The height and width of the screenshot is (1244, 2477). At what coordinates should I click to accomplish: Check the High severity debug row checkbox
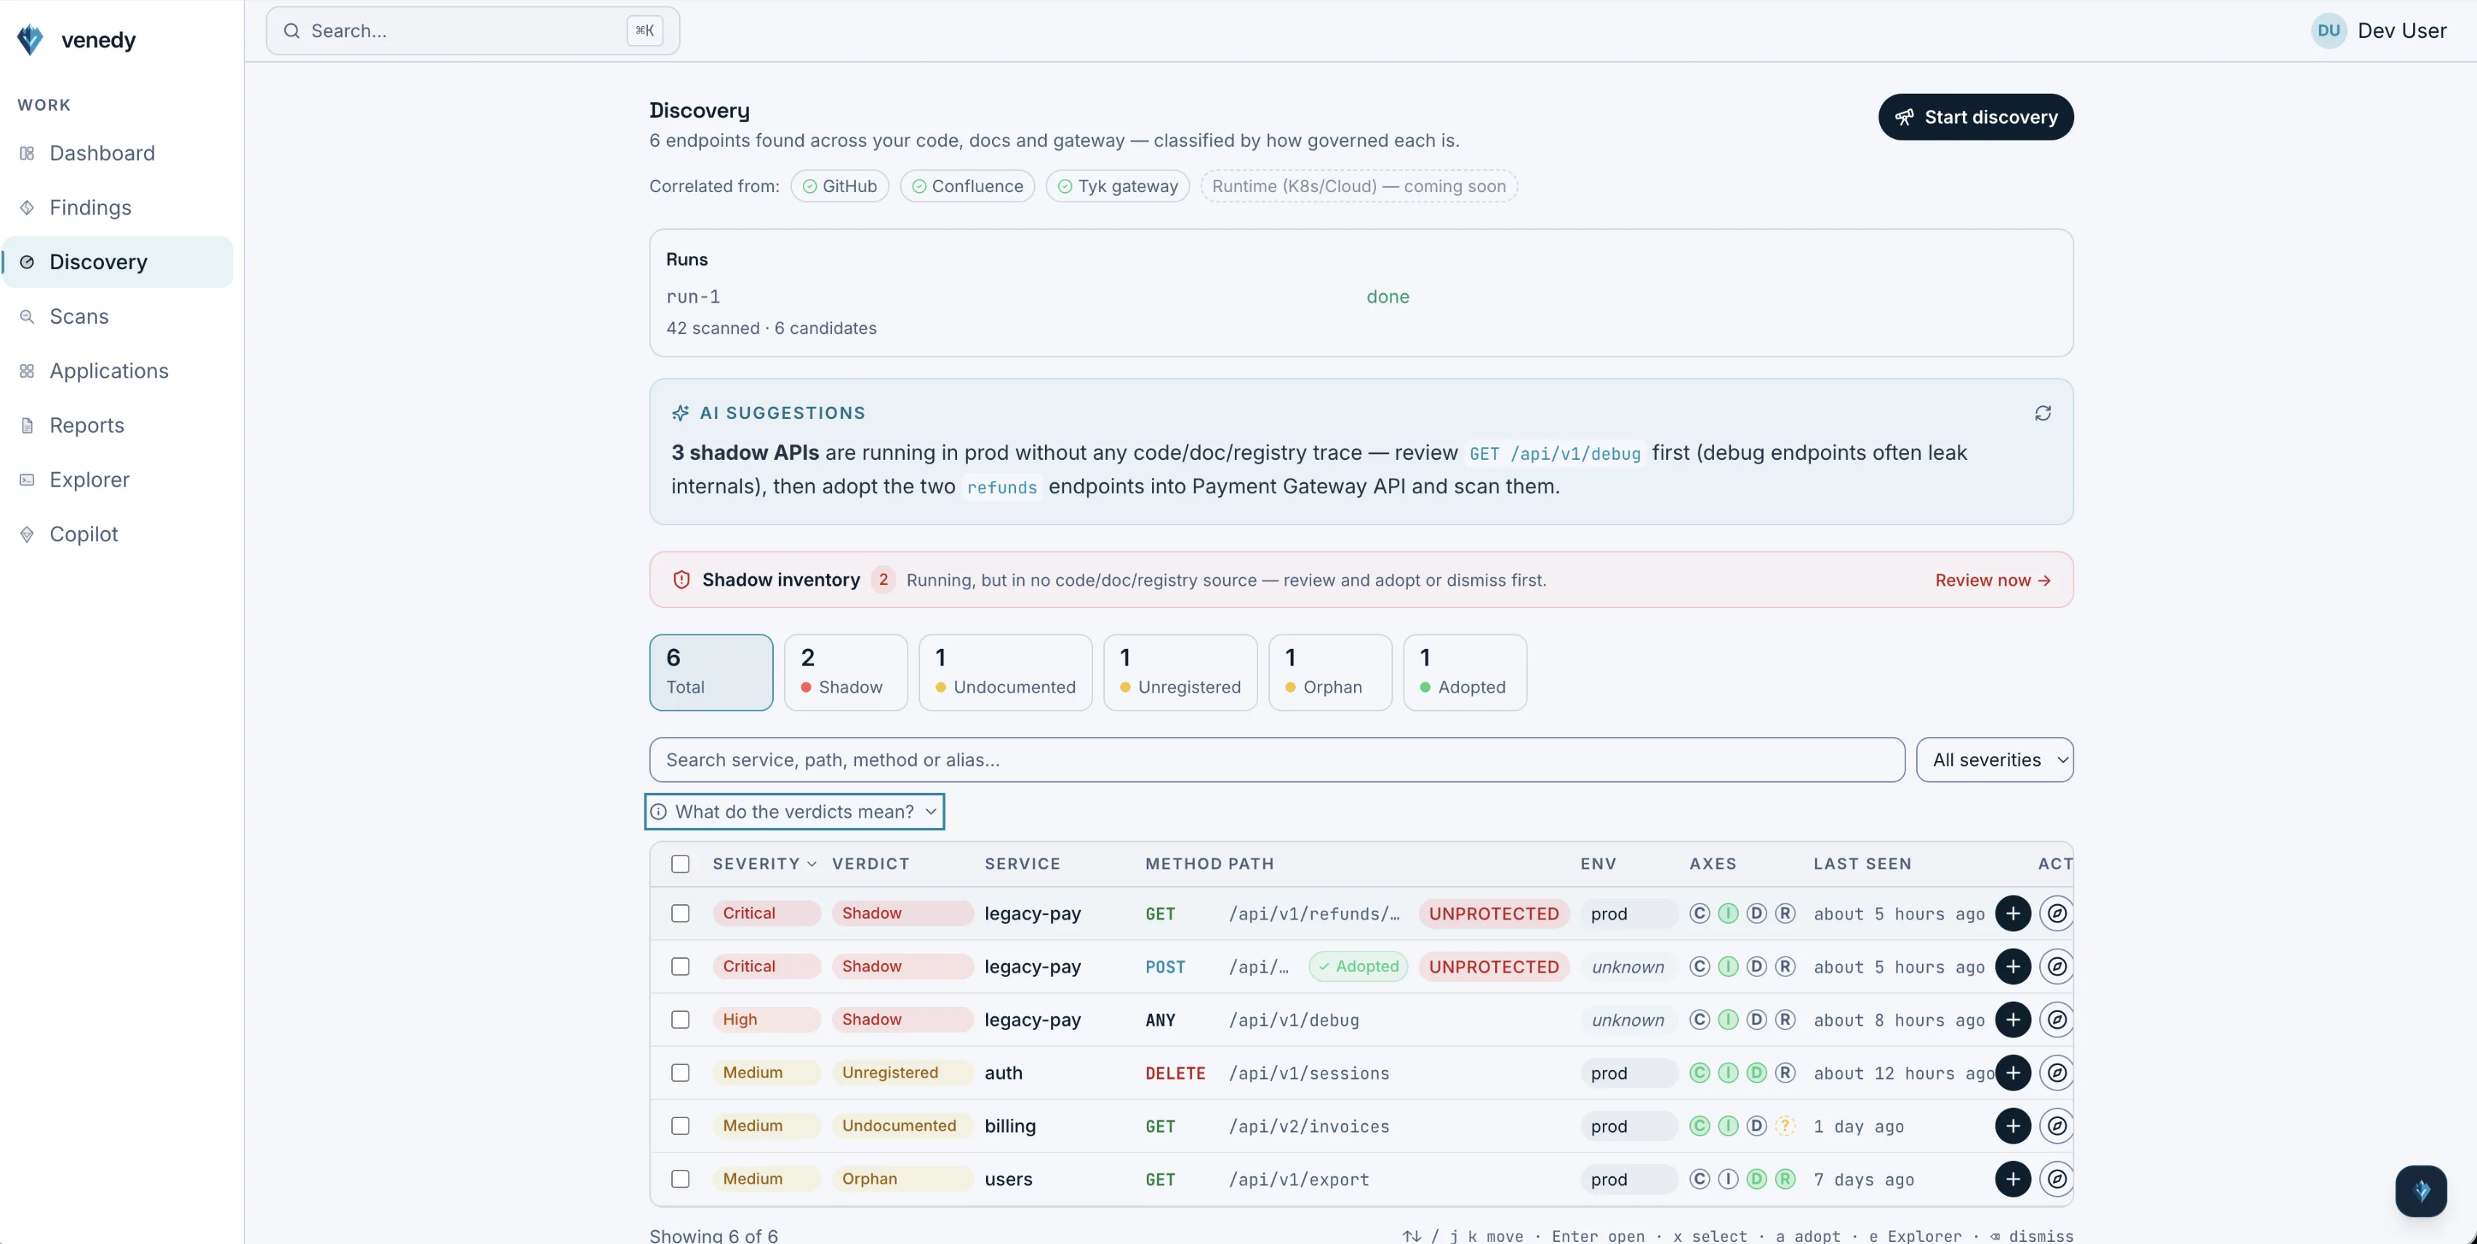click(x=680, y=1020)
